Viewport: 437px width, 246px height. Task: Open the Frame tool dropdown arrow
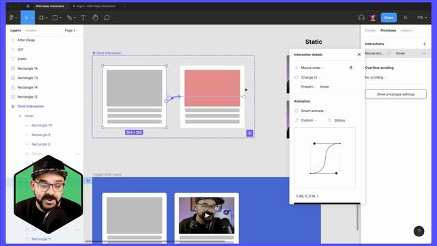point(46,18)
